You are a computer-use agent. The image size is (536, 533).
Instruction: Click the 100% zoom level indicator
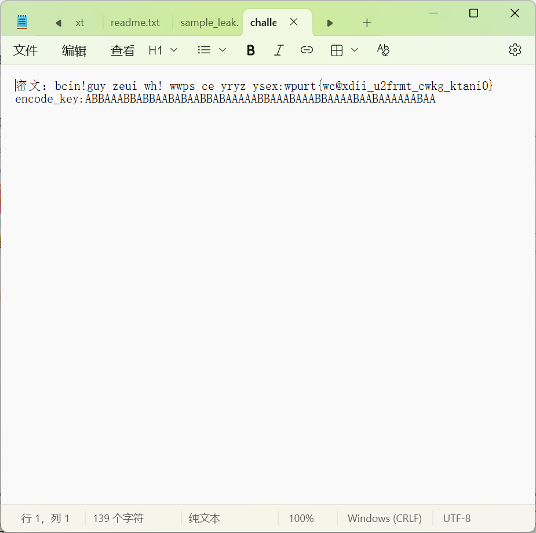click(x=301, y=519)
